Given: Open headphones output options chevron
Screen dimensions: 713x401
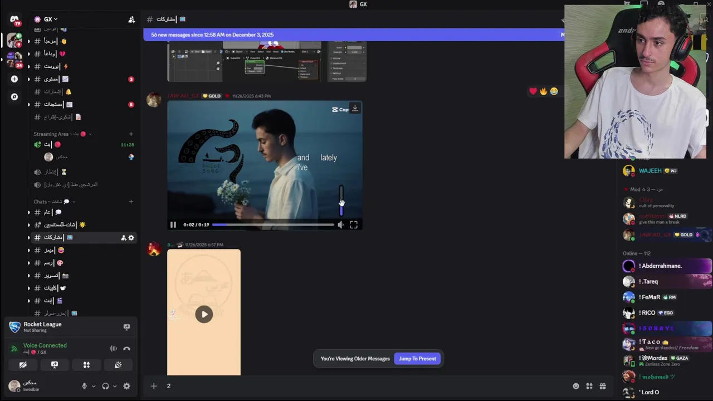Looking at the screenshot, I should tap(114, 386).
